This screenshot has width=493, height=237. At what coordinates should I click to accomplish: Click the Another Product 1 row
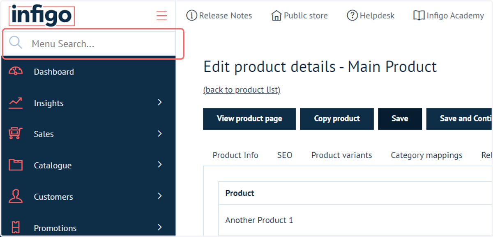355,220
